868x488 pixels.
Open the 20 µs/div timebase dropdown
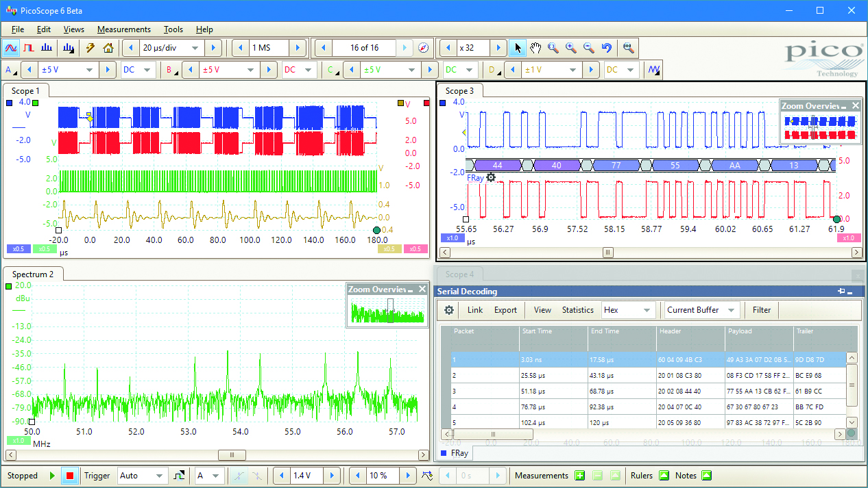(x=171, y=48)
